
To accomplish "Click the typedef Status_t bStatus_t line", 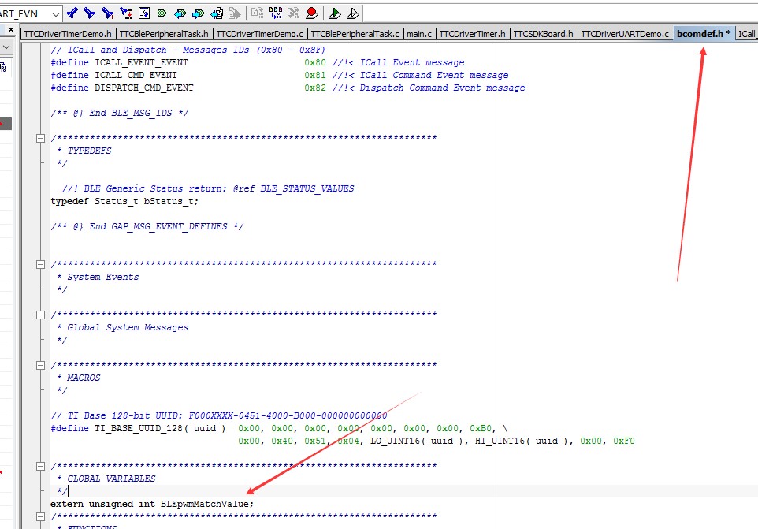I will 124,201.
